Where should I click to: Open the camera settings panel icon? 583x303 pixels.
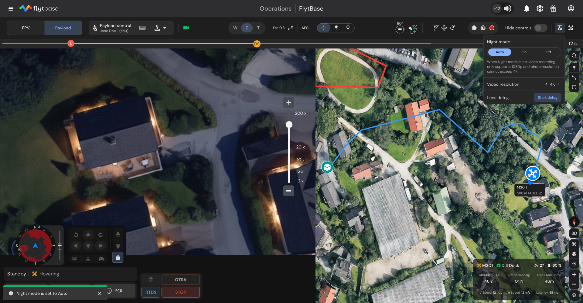(560, 28)
